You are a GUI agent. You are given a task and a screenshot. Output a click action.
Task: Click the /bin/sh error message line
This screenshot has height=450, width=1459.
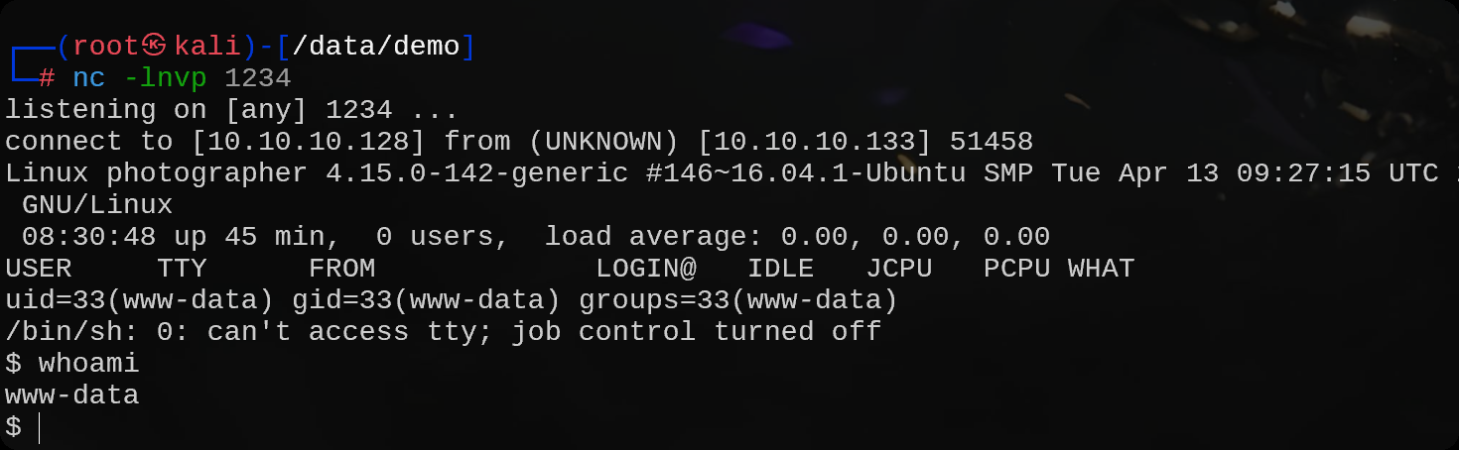coord(443,331)
